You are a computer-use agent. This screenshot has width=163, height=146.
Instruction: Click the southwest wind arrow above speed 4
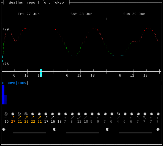(x=118, y=118)
